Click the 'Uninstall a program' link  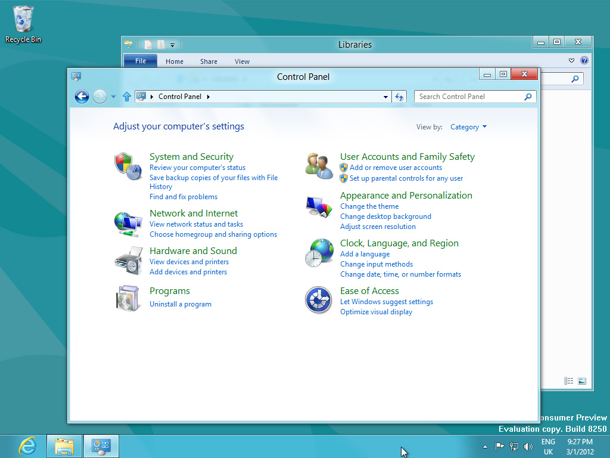click(x=180, y=304)
